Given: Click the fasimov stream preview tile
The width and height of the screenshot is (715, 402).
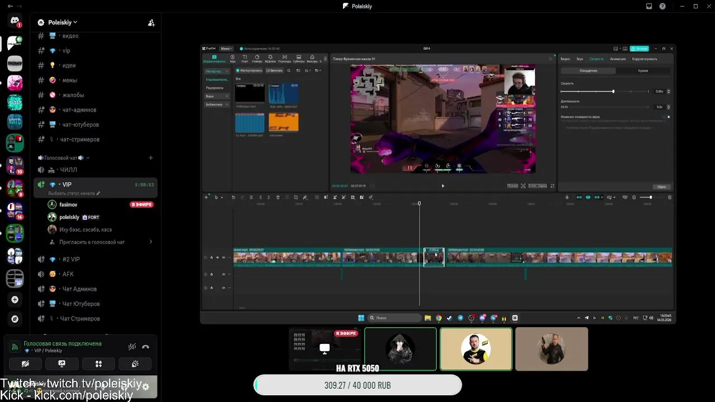Looking at the screenshot, I should (325, 349).
